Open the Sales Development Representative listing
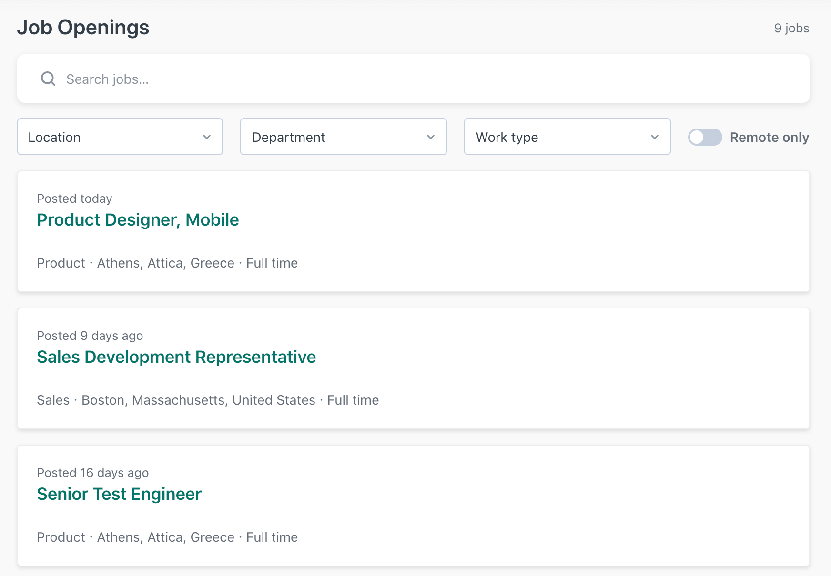The width and height of the screenshot is (831, 576). pyautogui.click(x=176, y=357)
